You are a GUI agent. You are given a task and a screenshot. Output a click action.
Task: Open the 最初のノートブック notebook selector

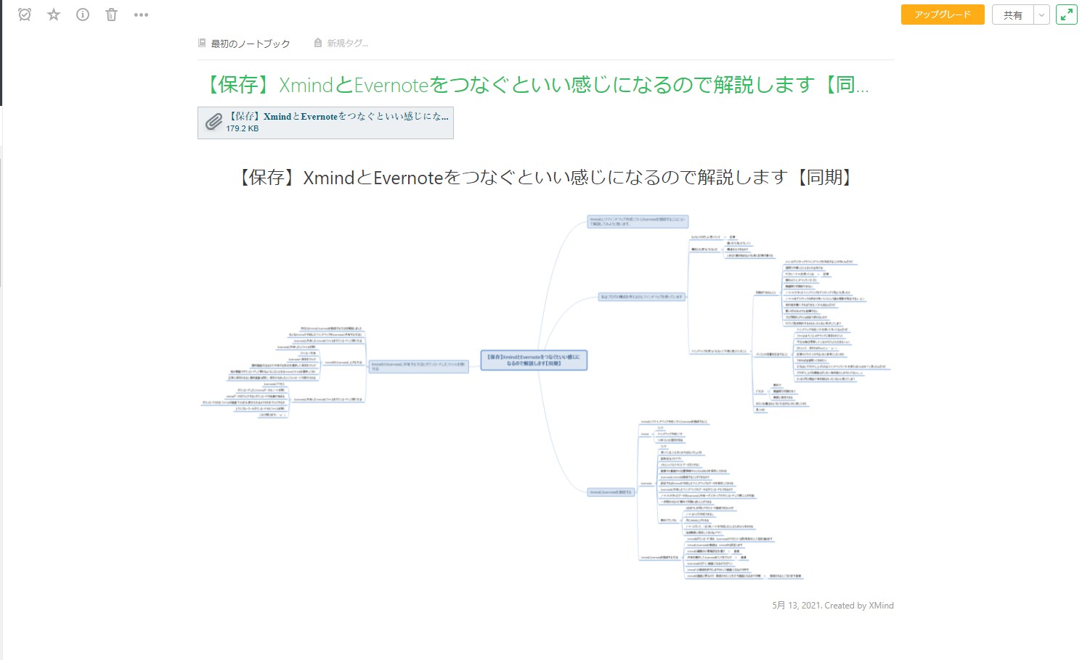coord(250,44)
